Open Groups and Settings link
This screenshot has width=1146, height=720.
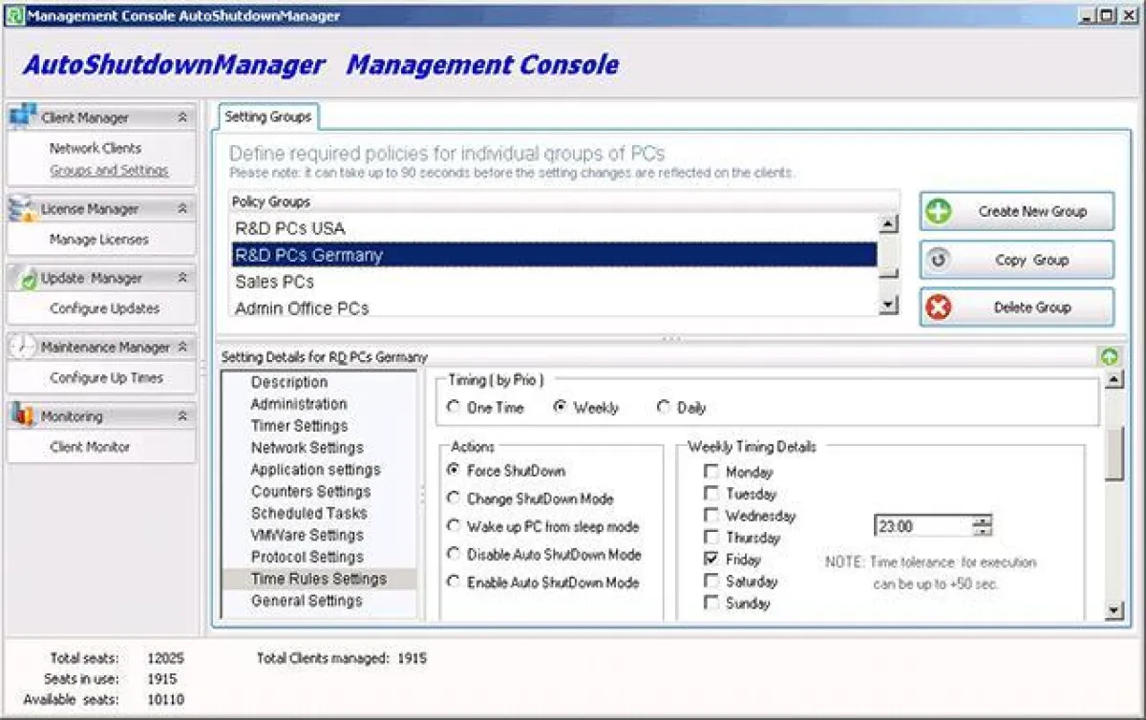[95, 169]
